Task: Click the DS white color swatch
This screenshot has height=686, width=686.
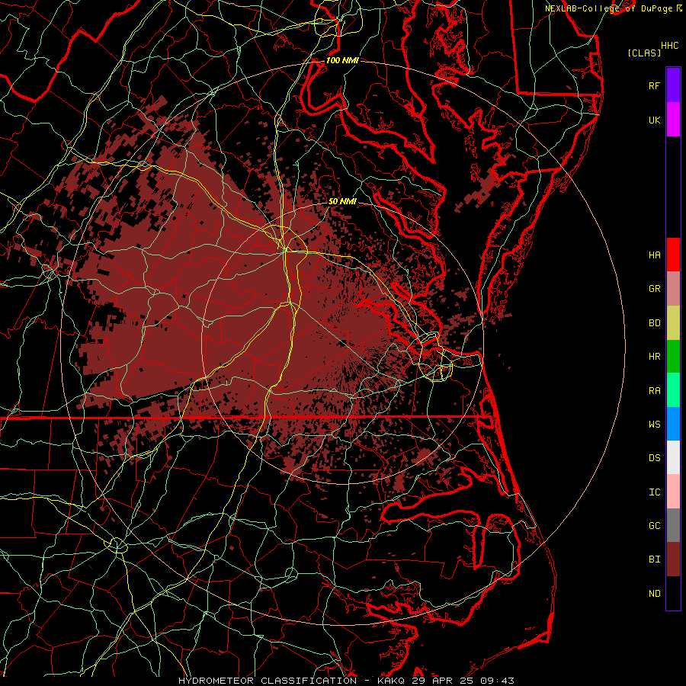Action: tap(673, 457)
